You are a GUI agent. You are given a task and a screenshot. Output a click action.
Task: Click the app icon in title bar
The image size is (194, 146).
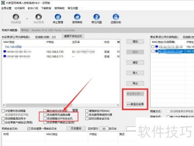point(3,3)
